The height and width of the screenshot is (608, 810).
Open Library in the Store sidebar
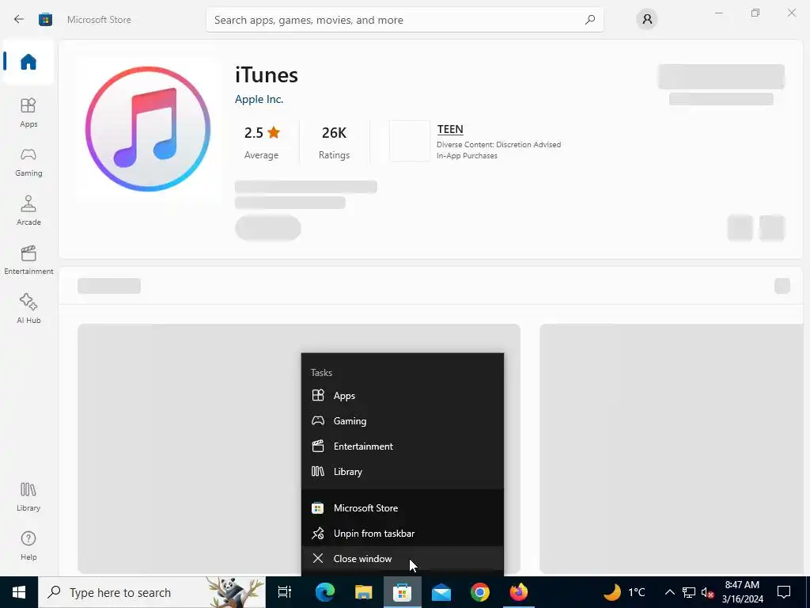(28, 497)
